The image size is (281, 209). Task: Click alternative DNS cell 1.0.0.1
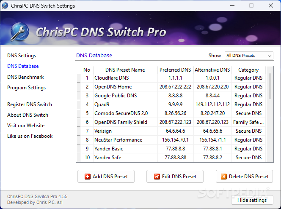pos(212,78)
